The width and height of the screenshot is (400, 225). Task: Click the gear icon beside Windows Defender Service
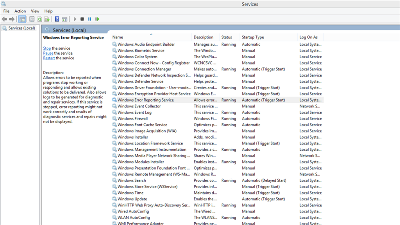point(114,81)
